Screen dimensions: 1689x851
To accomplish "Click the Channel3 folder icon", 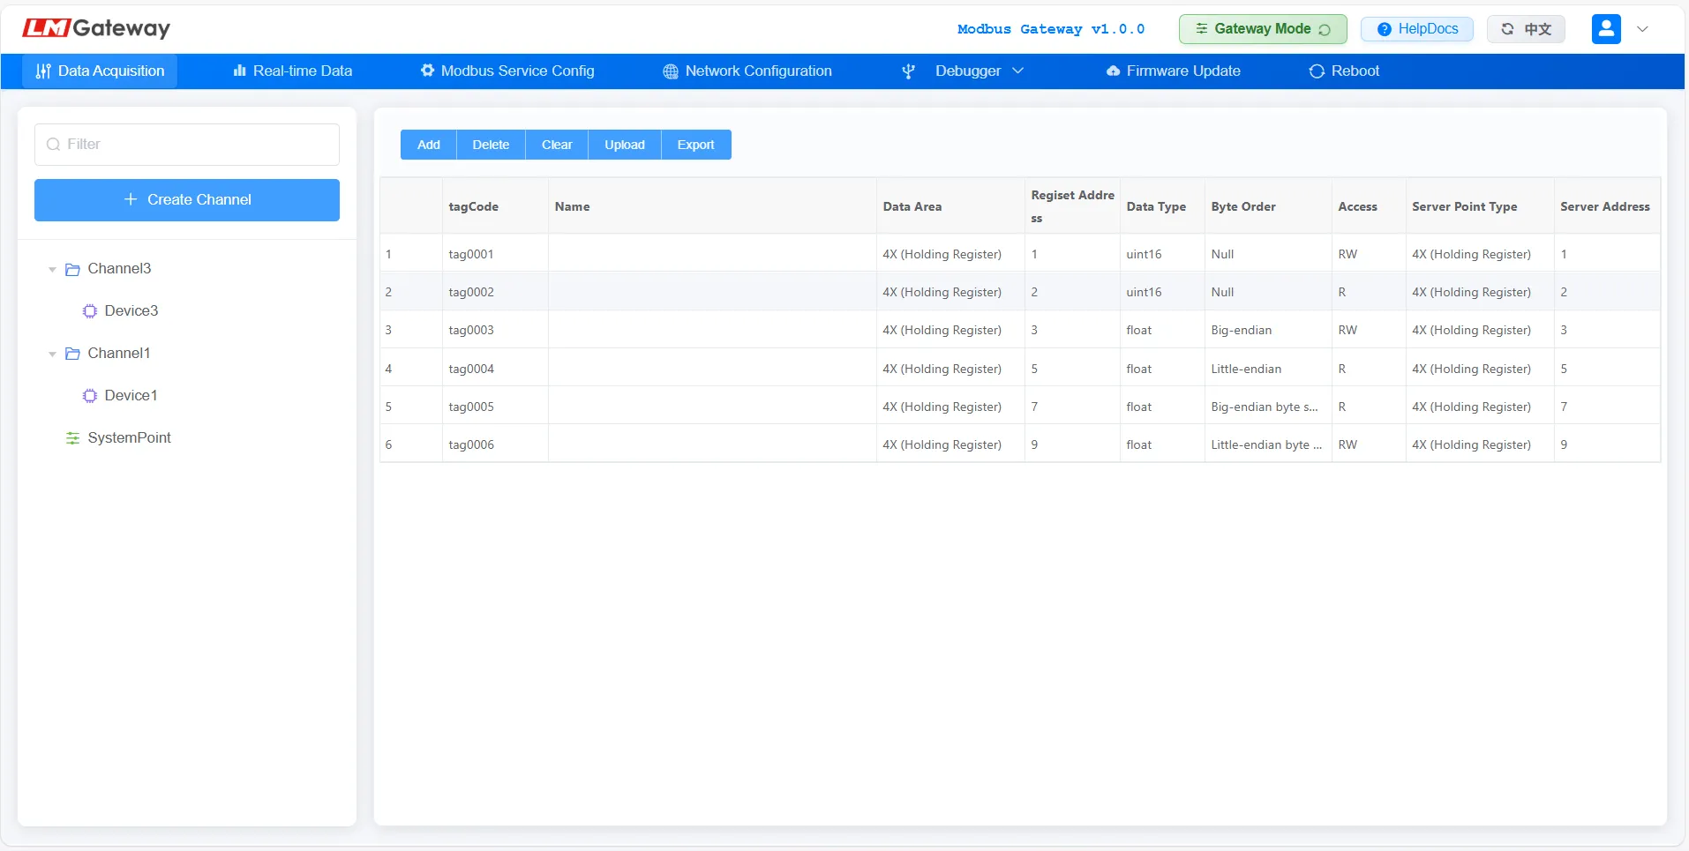I will tap(72, 269).
